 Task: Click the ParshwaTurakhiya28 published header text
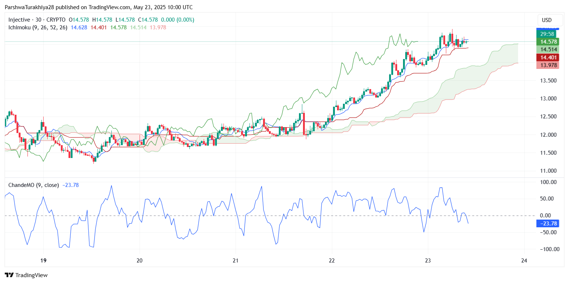99,7
